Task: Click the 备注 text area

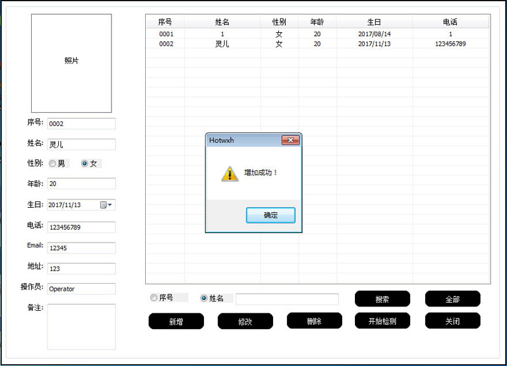Action: pyautogui.click(x=82, y=327)
